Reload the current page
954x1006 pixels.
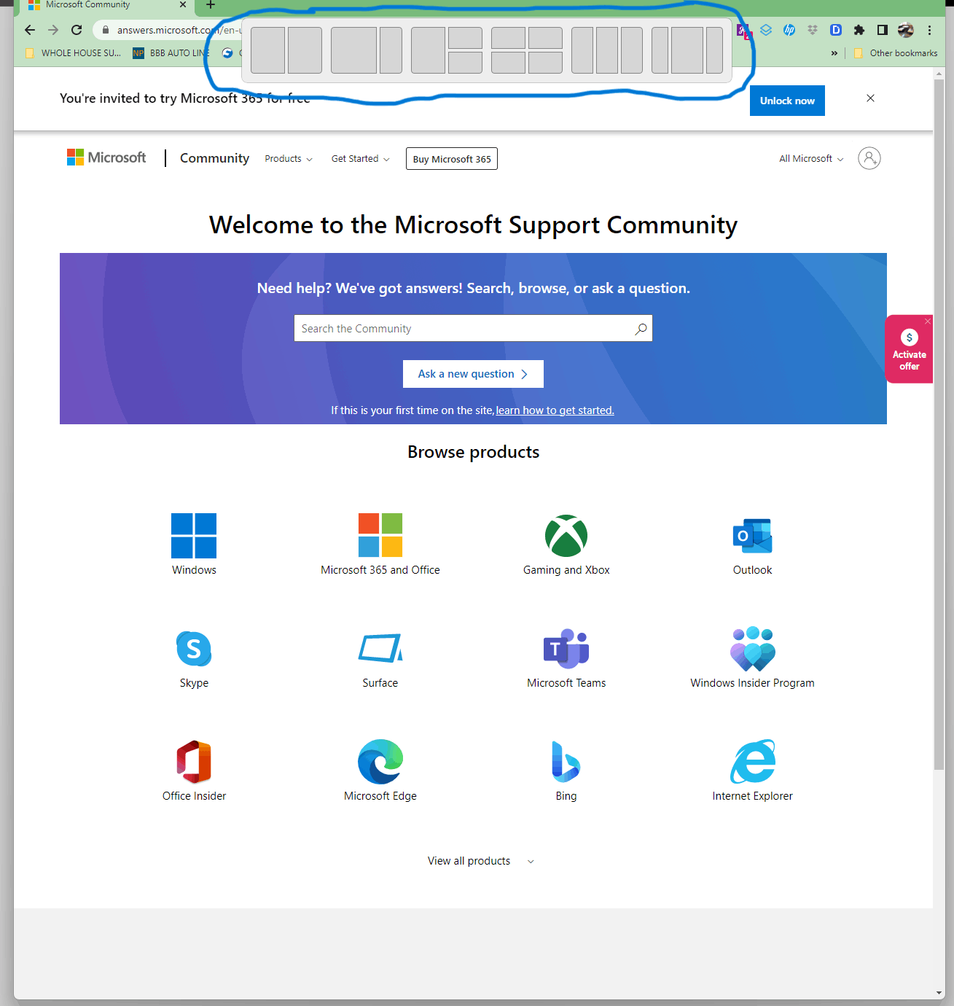click(77, 30)
